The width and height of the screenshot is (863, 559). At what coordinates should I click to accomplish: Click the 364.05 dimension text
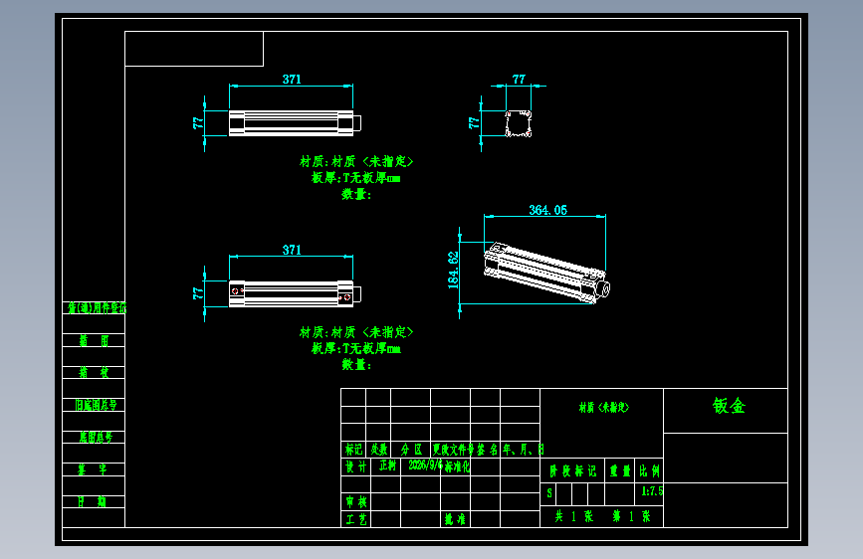[547, 210]
